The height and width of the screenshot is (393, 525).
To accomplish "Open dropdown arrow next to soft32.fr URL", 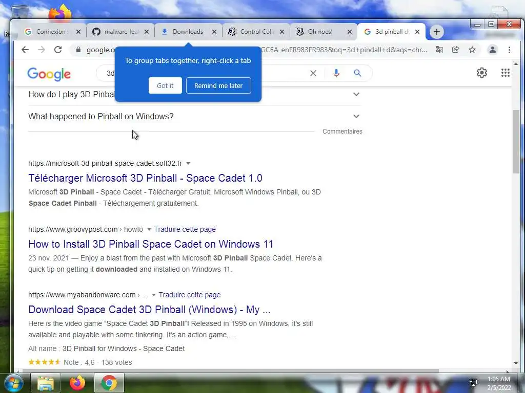I will click(188, 163).
